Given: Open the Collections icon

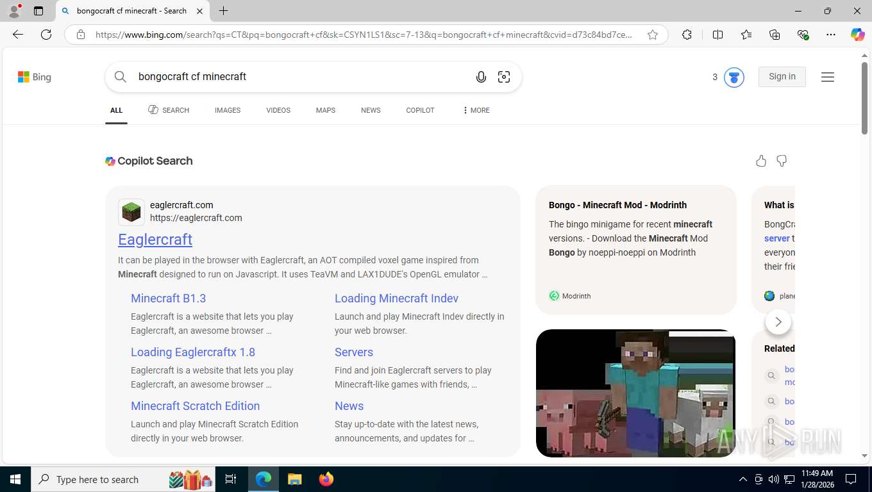Looking at the screenshot, I should pos(775,35).
